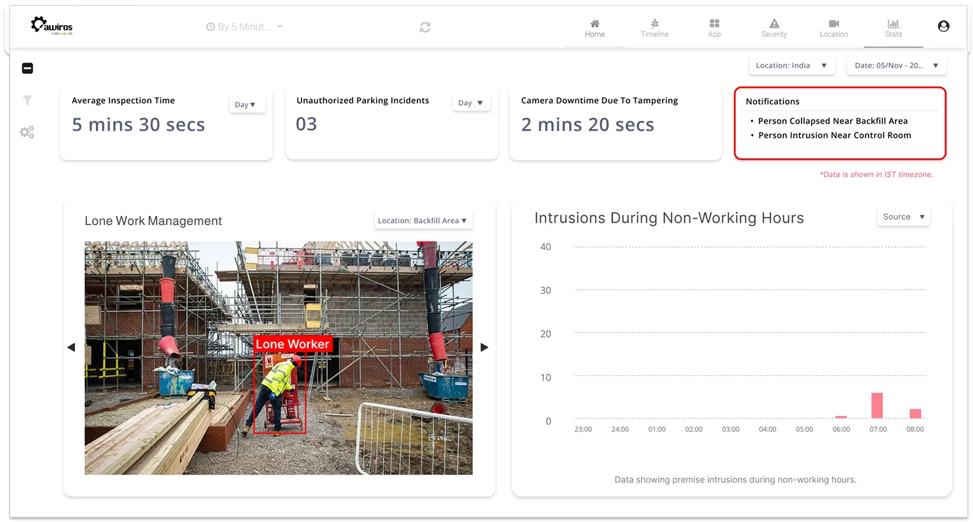Click the 23:00 axis label
The width and height of the screenshot is (973, 522).
pyautogui.click(x=583, y=429)
